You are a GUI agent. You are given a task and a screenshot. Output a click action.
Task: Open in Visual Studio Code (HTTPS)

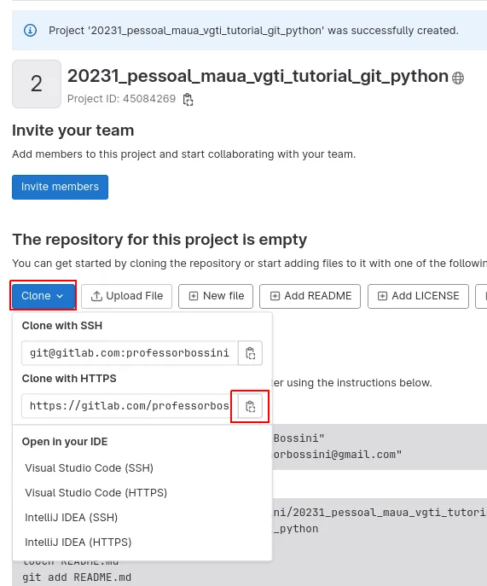pyautogui.click(x=96, y=492)
